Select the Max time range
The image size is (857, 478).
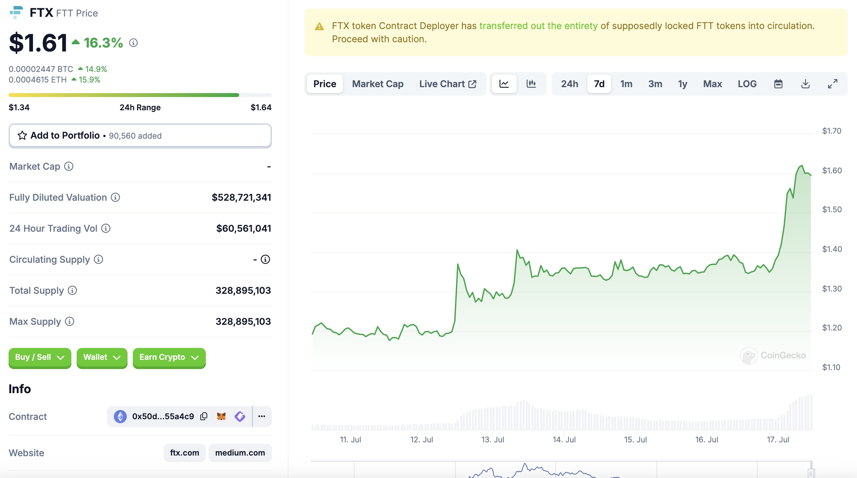[712, 84]
